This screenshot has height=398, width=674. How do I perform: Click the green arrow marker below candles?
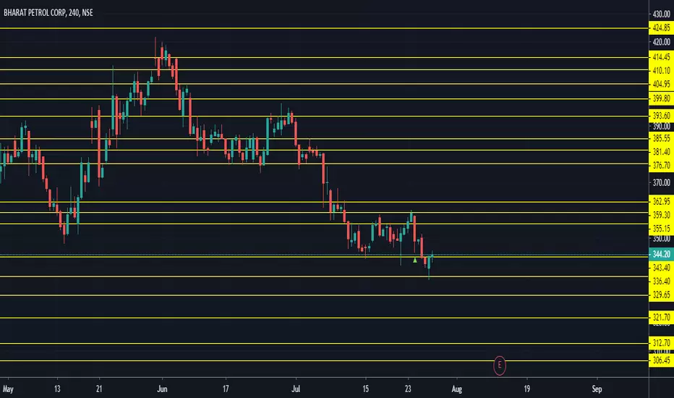click(415, 261)
